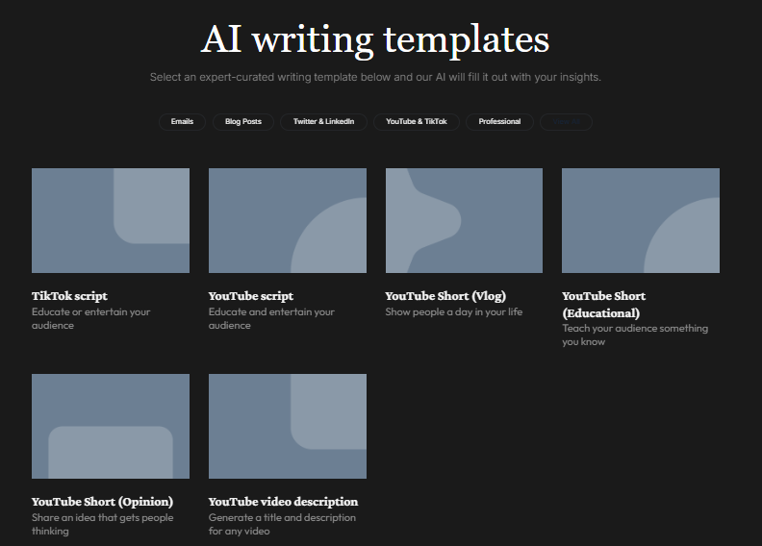Choose the YouTube video description thumbnail
The image size is (762, 546).
tap(288, 426)
